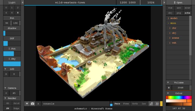Click the grid layout icon beside Iso
The width and height of the screenshot is (195, 111).
pyautogui.click(x=151, y=104)
